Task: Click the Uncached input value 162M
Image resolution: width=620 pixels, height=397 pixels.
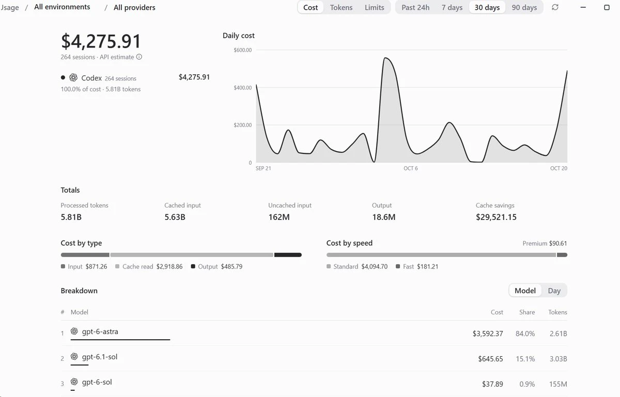Action: (x=279, y=217)
